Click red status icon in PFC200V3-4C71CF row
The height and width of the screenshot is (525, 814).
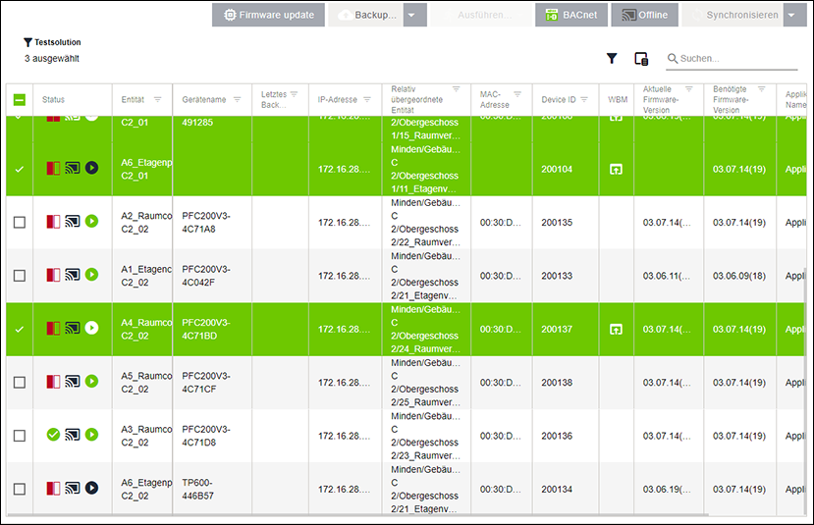click(x=53, y=382)
